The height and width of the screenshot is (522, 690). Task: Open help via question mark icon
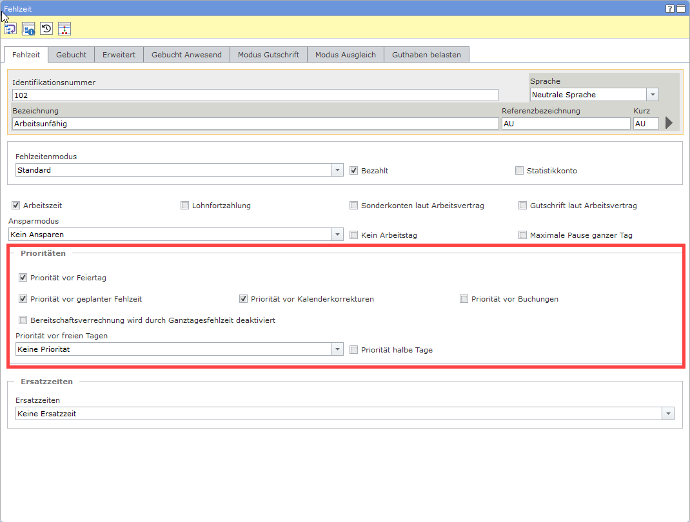670,9
